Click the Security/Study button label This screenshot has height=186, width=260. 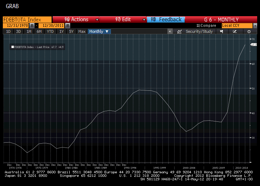199,31
